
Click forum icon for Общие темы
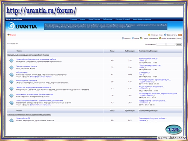(11, 75)
